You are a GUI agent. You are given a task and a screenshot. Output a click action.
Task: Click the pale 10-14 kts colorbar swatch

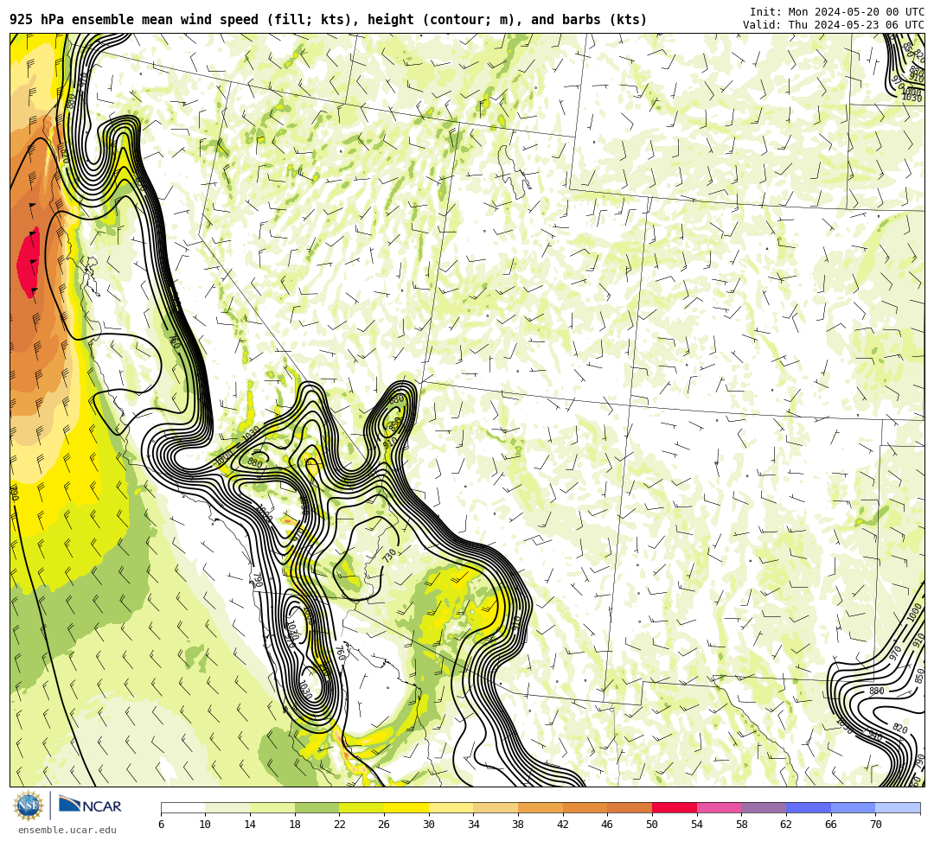pos(227,807)
